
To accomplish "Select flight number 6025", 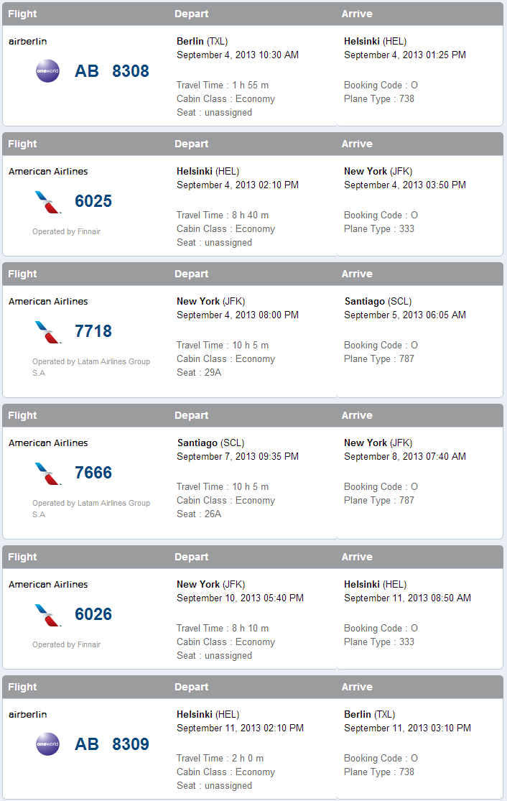I will (93, 202).
